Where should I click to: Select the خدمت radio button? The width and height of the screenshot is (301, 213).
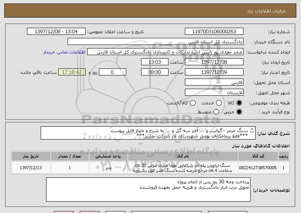219,103
